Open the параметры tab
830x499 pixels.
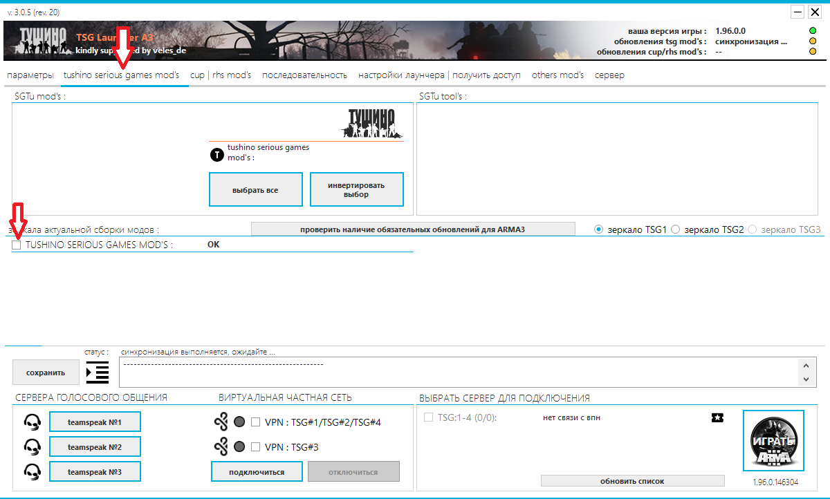(x=30, y=75)
